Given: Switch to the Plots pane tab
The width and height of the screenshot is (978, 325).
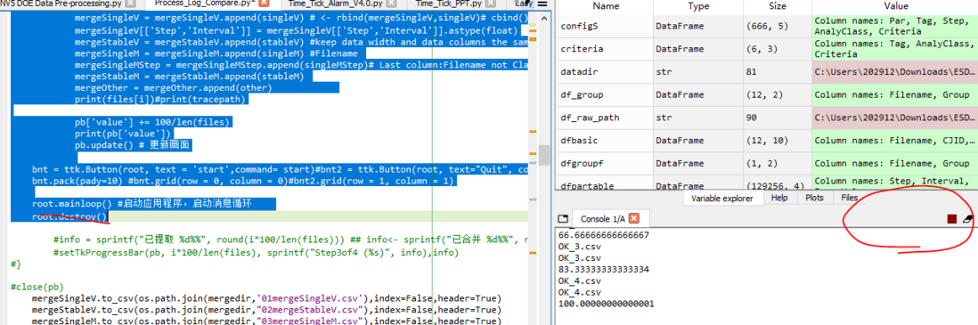Looking at the screenshot, I should pos(814,198).
